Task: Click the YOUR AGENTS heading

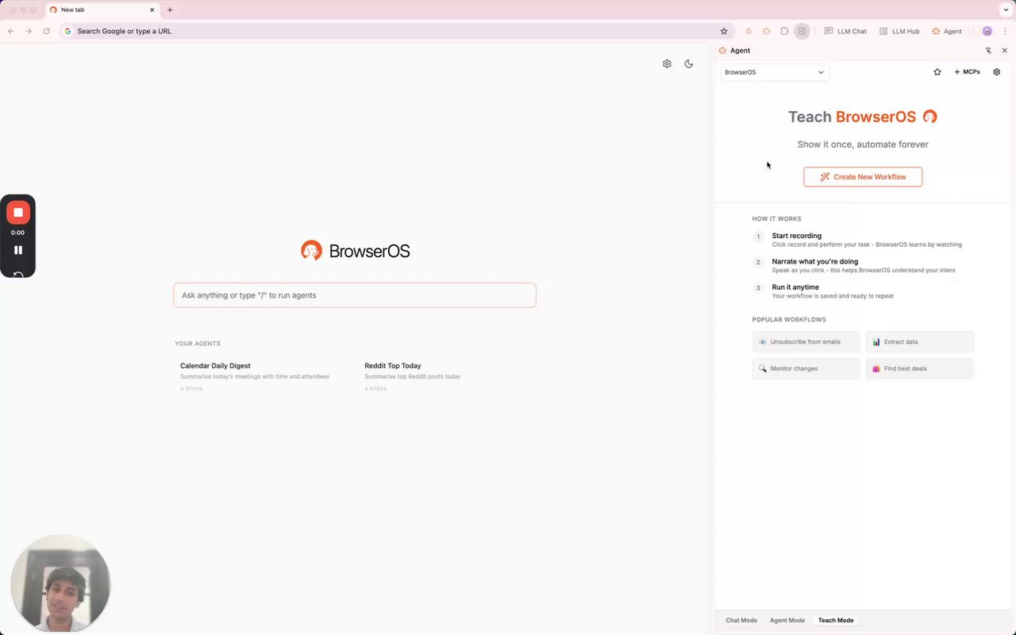Action: (x=198, y=344)
